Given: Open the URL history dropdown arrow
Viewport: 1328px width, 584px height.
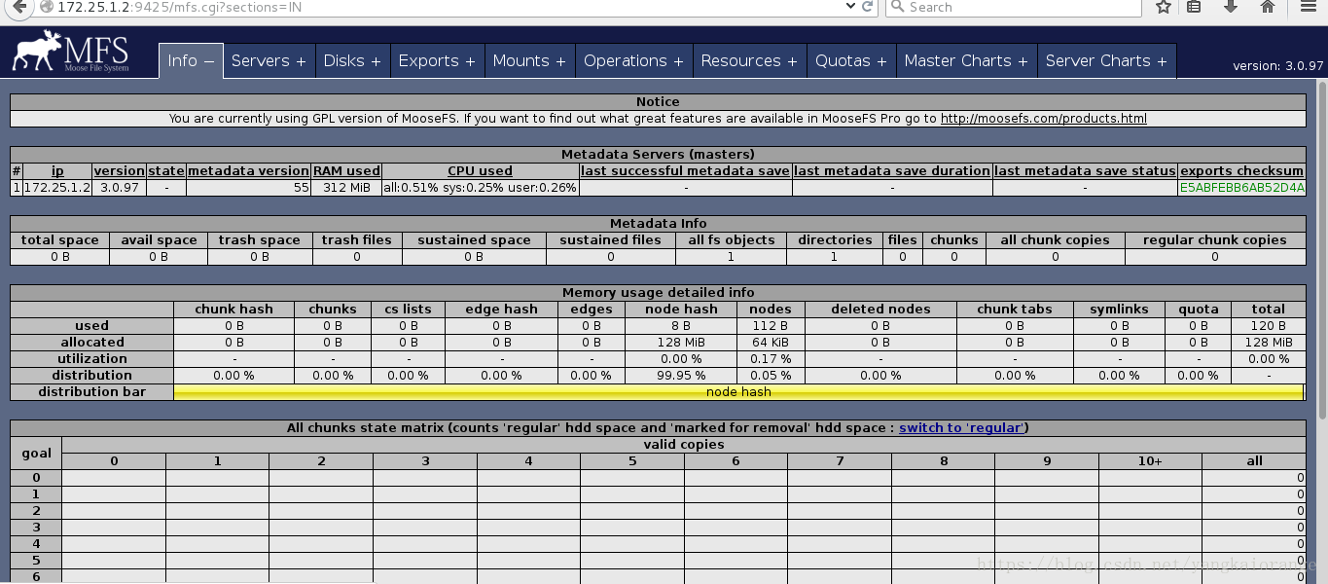Looking at the screenshot, I should pos(849,7).
